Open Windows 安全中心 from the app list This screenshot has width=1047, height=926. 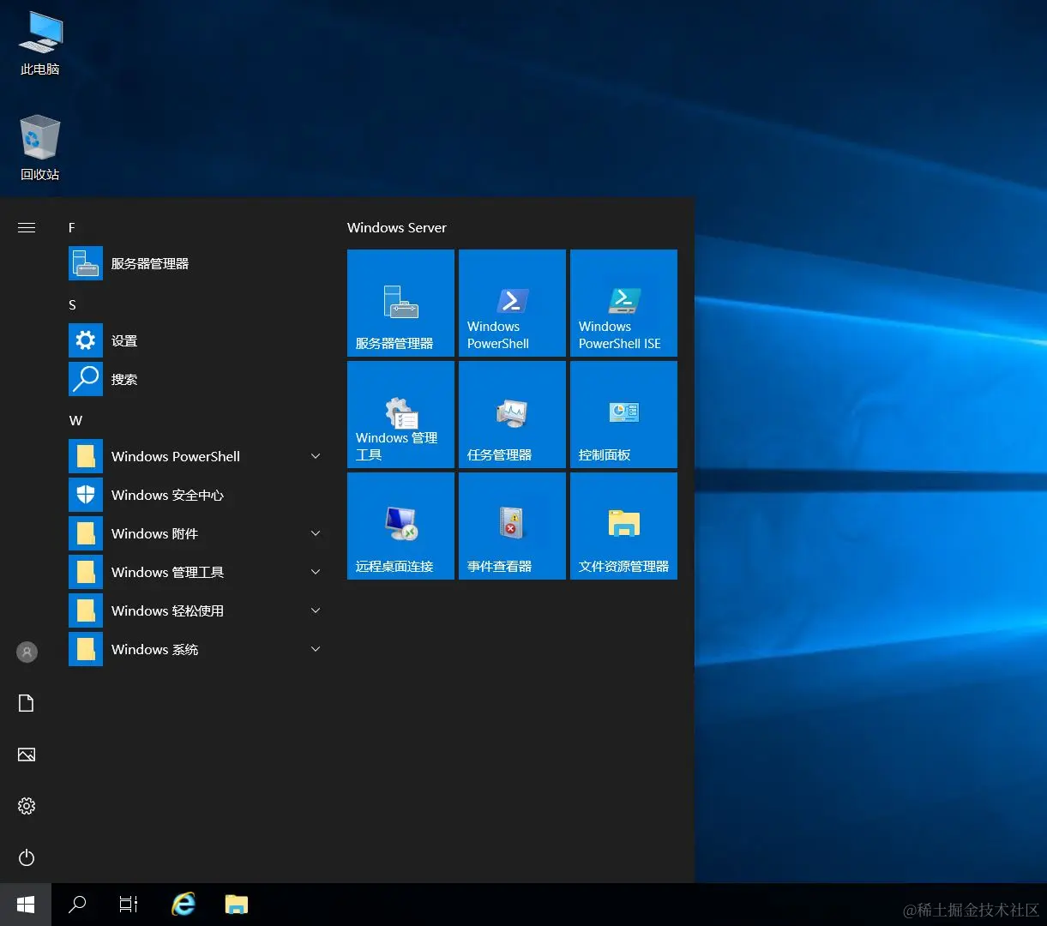(x=197, y=496)
